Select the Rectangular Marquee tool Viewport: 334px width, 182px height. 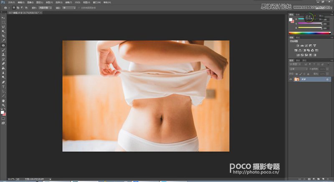pyautogui.click(x=3, y=22)
